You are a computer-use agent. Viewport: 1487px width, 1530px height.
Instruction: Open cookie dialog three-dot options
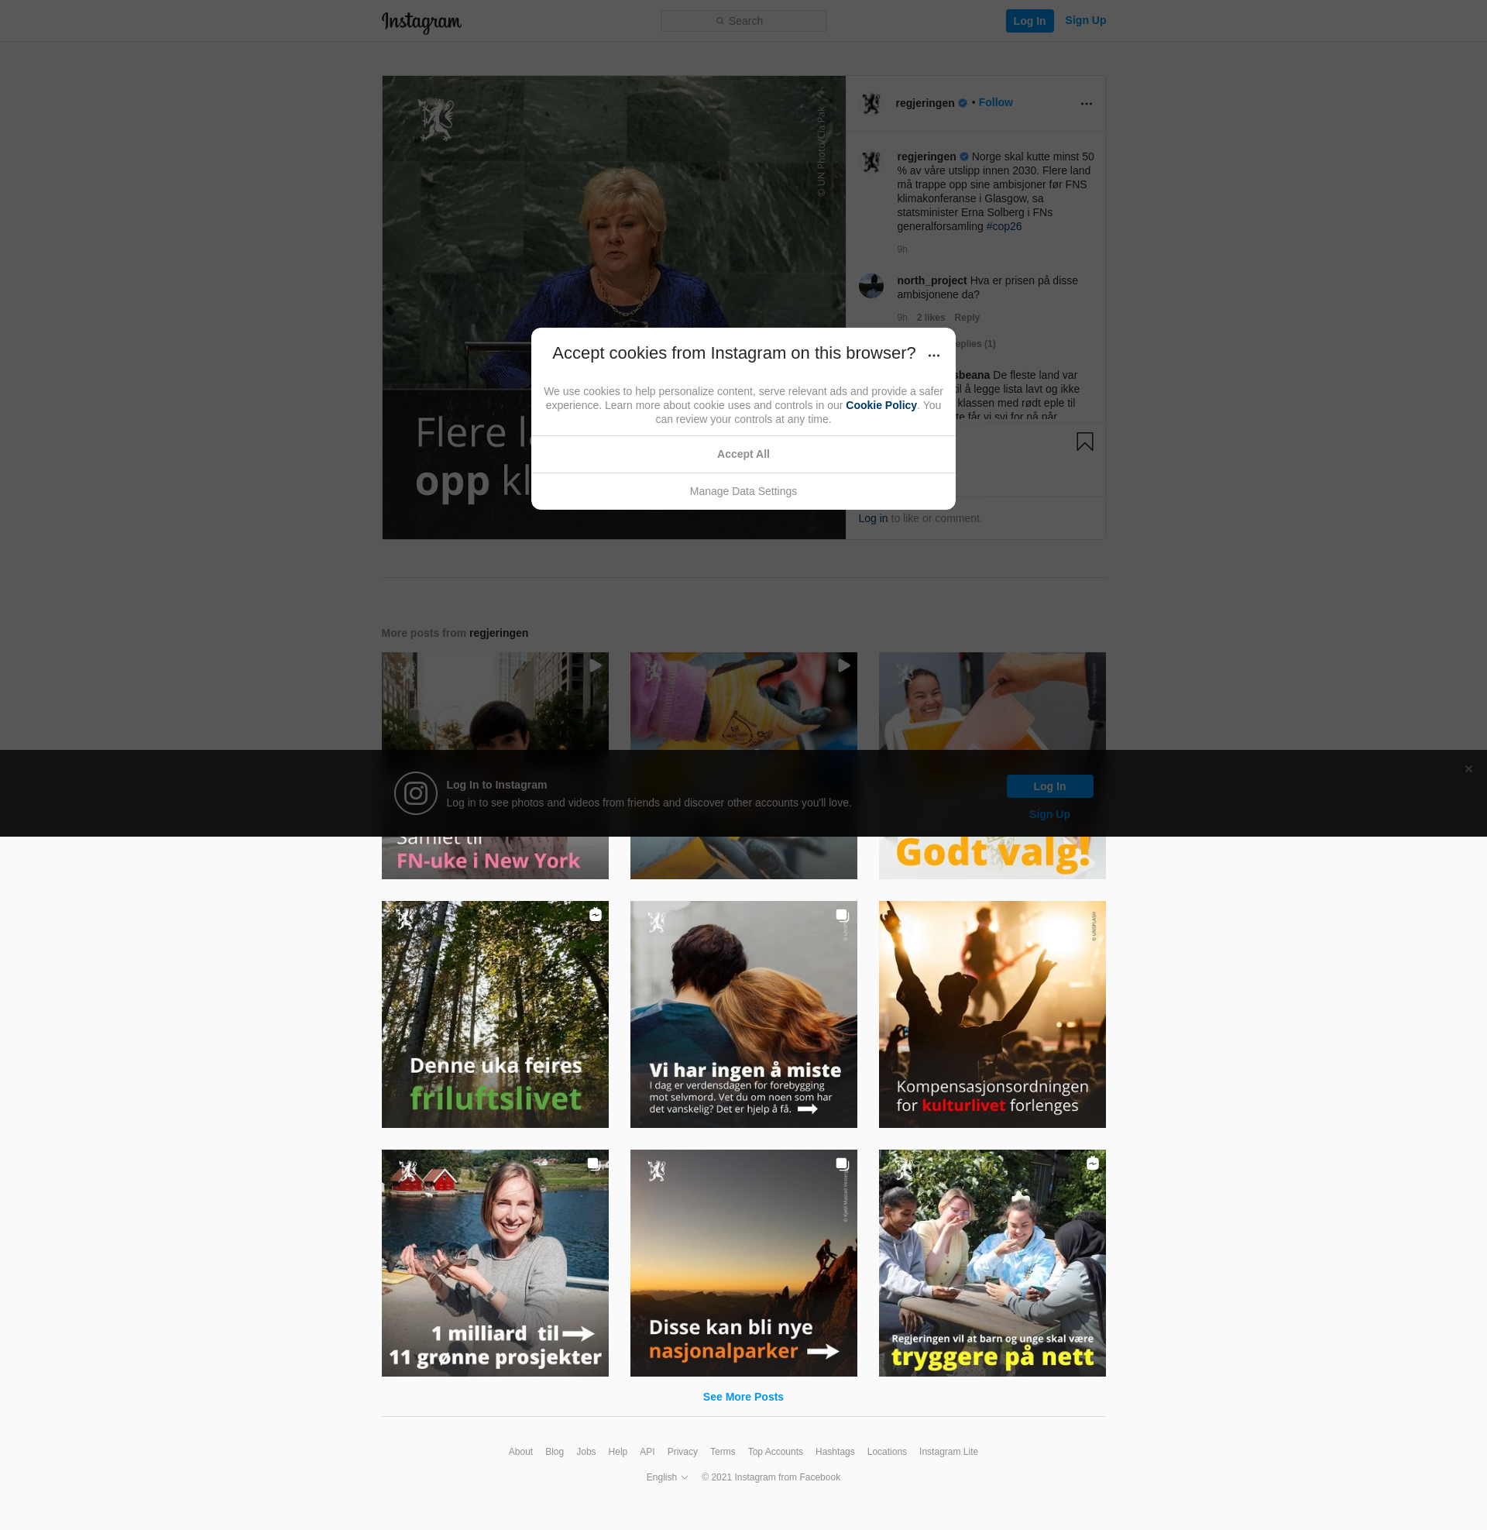pyautogui.click(x=933, y=355)
